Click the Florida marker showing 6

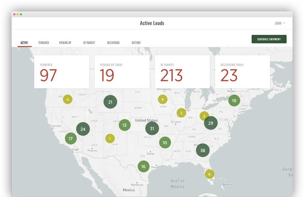[x=209, y=174]
